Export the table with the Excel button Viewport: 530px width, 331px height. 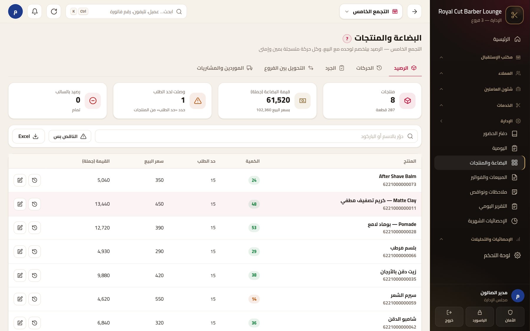pos(28,136)
